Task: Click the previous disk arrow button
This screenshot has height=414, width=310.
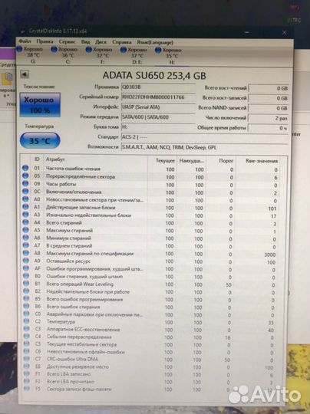Action: pos(25,74)
